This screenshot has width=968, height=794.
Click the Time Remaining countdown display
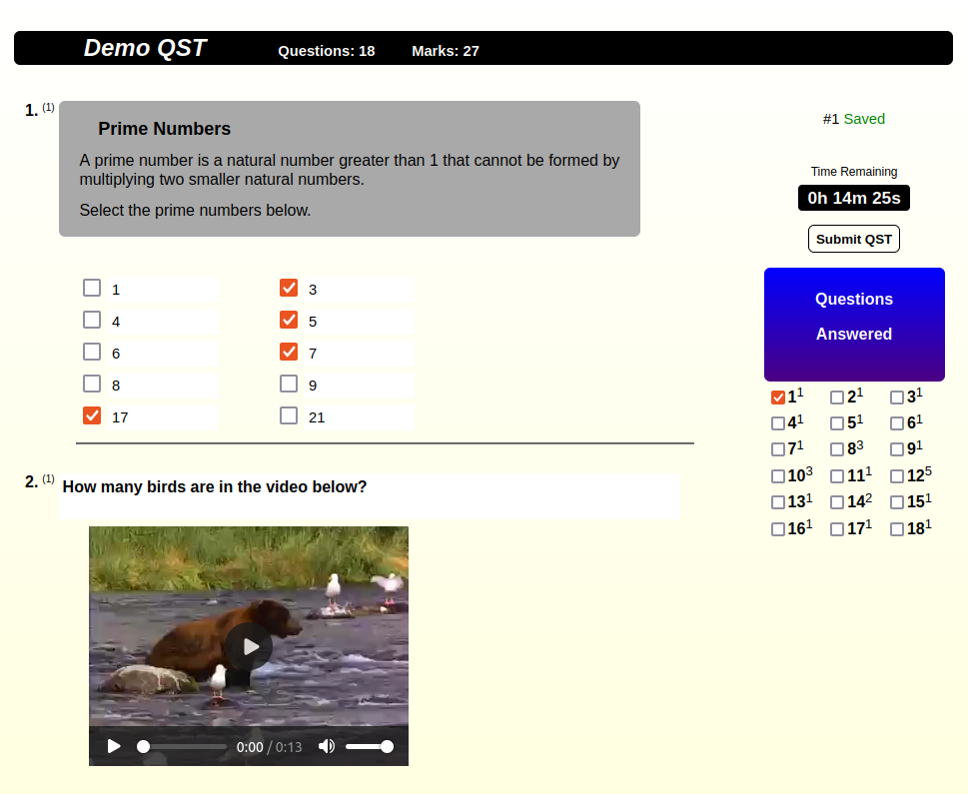click(853, 198)
